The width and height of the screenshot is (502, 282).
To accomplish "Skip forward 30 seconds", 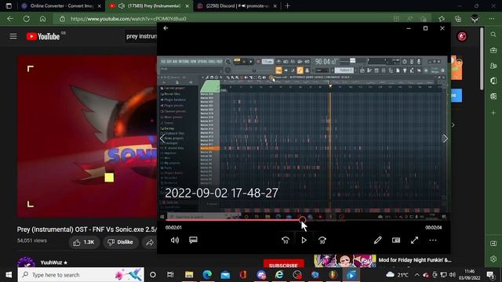I will (322, 240).
